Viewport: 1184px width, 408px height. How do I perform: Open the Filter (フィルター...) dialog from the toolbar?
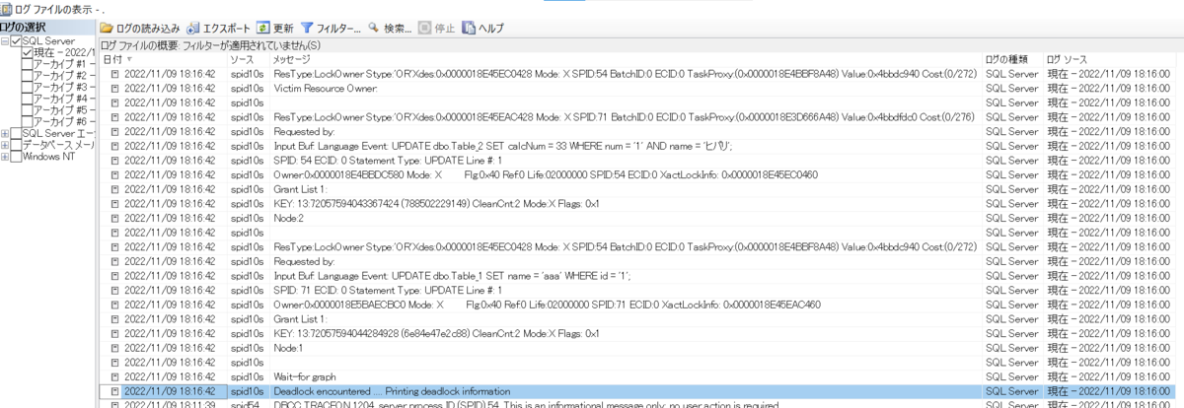[x=330, y=29]
